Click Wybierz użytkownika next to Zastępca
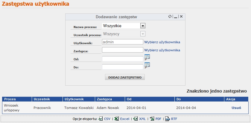This screenshot has height=123, width=251. (x=162, y=50)
